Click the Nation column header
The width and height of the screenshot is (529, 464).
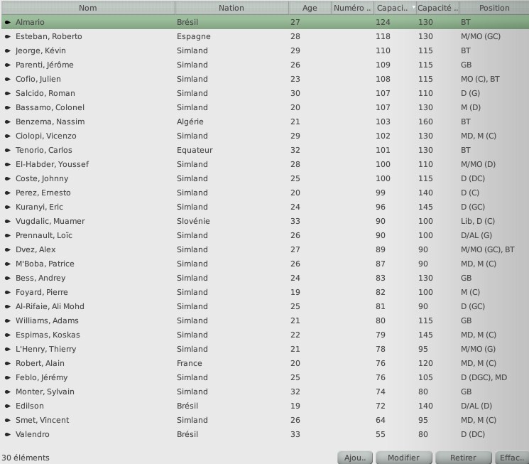[x=231, y=8]
